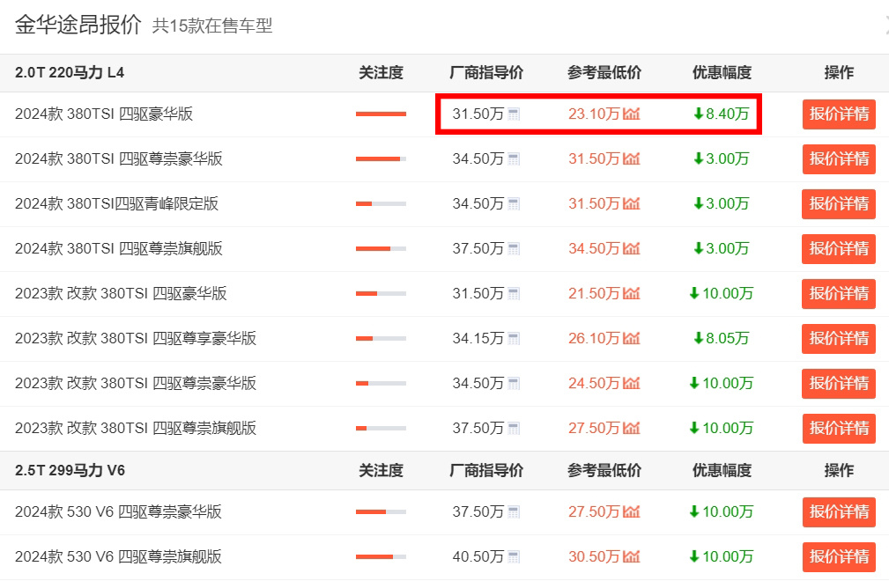Screen dimensions: 889x581
Task: Click 报价详情 for 四驱青峰限定版
Action: tap(839, 204)
